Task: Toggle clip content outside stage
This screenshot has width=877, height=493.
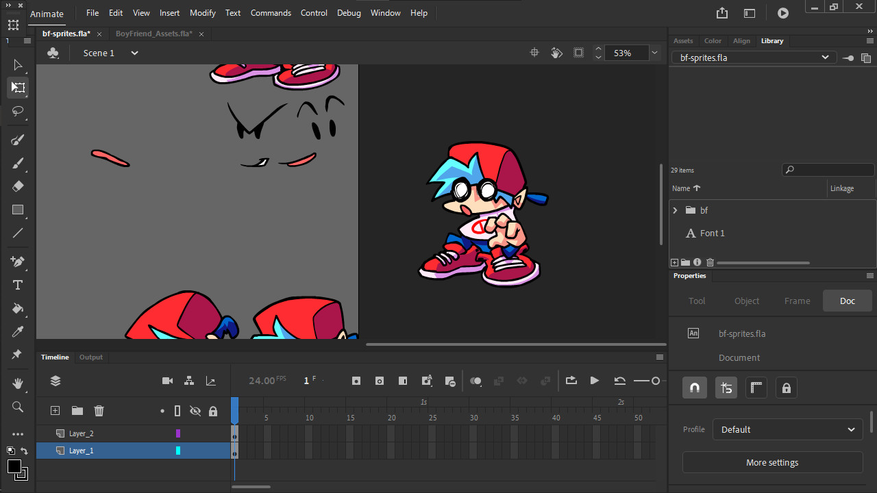Action: click(x=579, y=53)
